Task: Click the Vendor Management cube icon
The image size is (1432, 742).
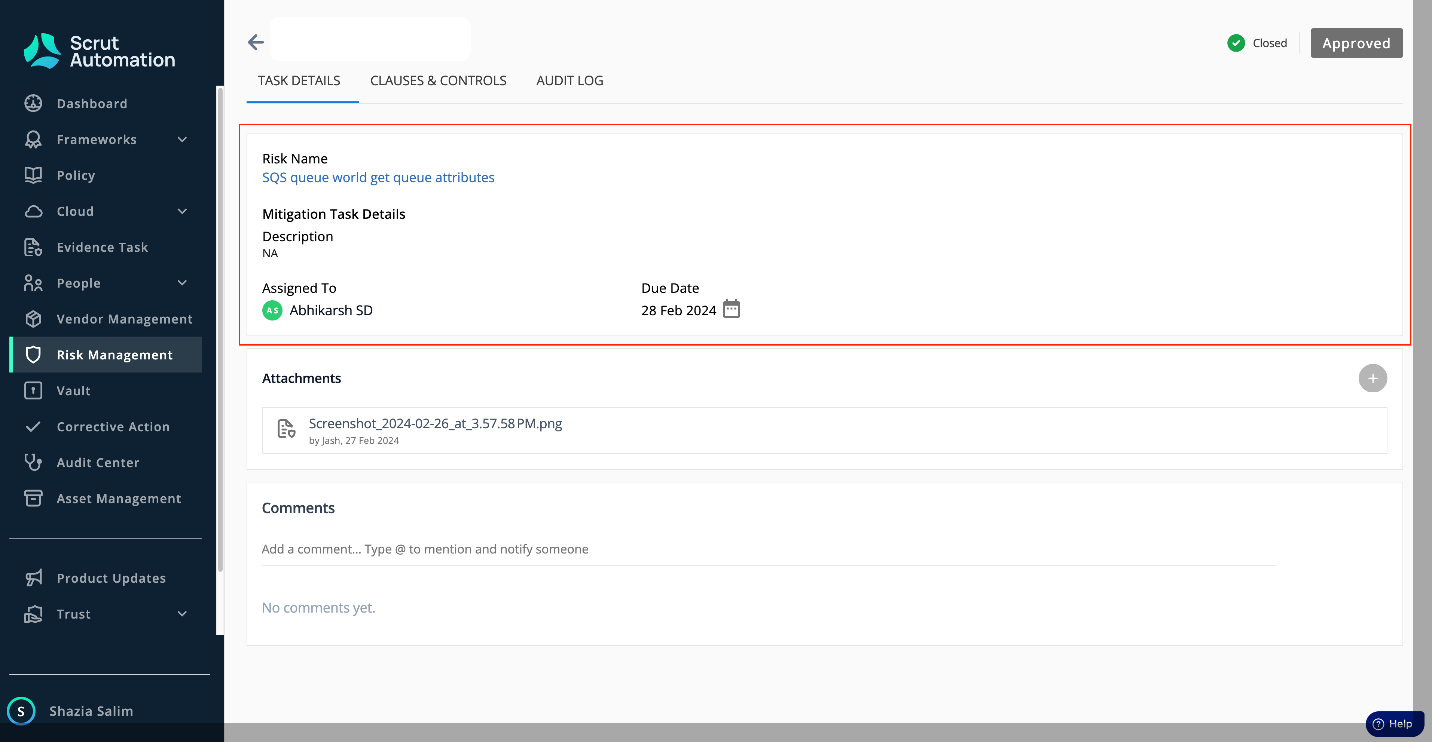Action: tap(33, 319)
